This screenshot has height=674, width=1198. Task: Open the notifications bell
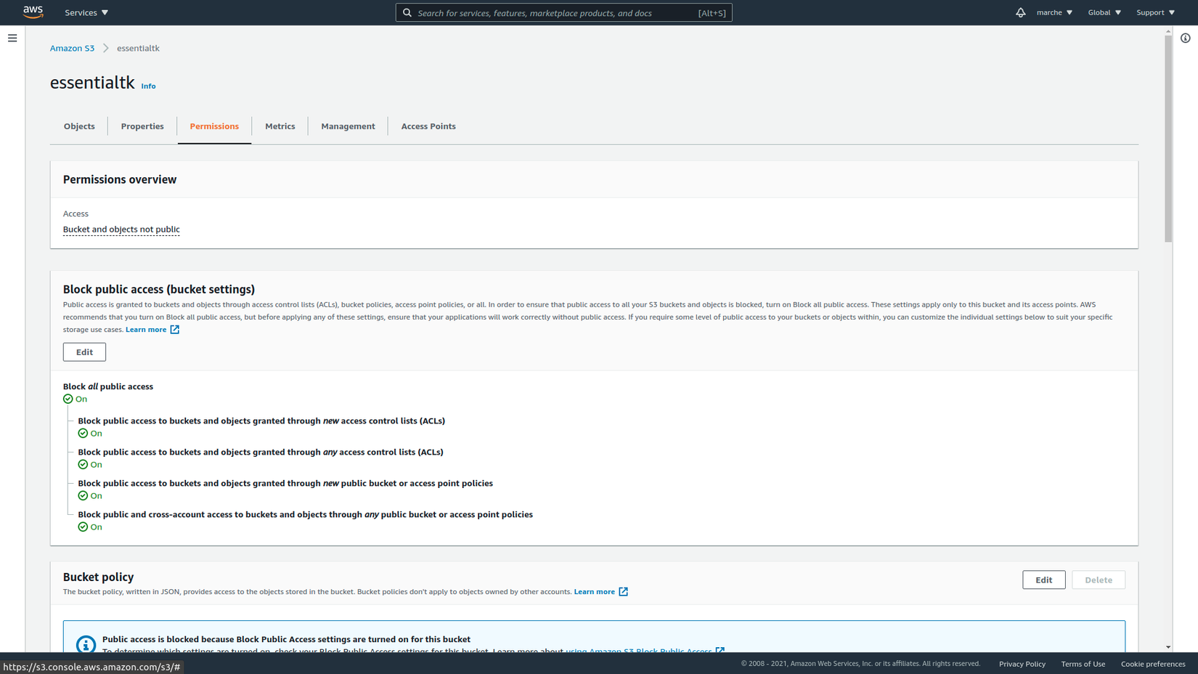[x=1020, y=12]
